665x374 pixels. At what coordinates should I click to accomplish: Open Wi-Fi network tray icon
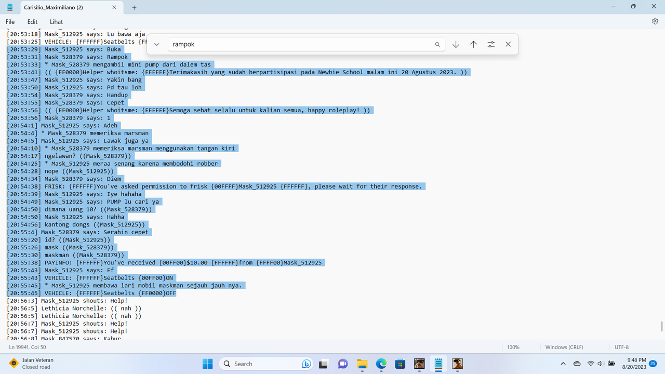[x=591, y=364]
